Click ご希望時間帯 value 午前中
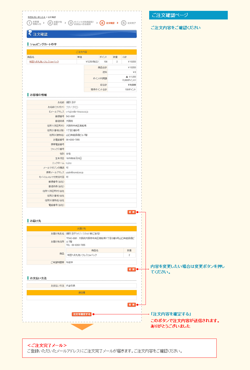 (69, 262)
